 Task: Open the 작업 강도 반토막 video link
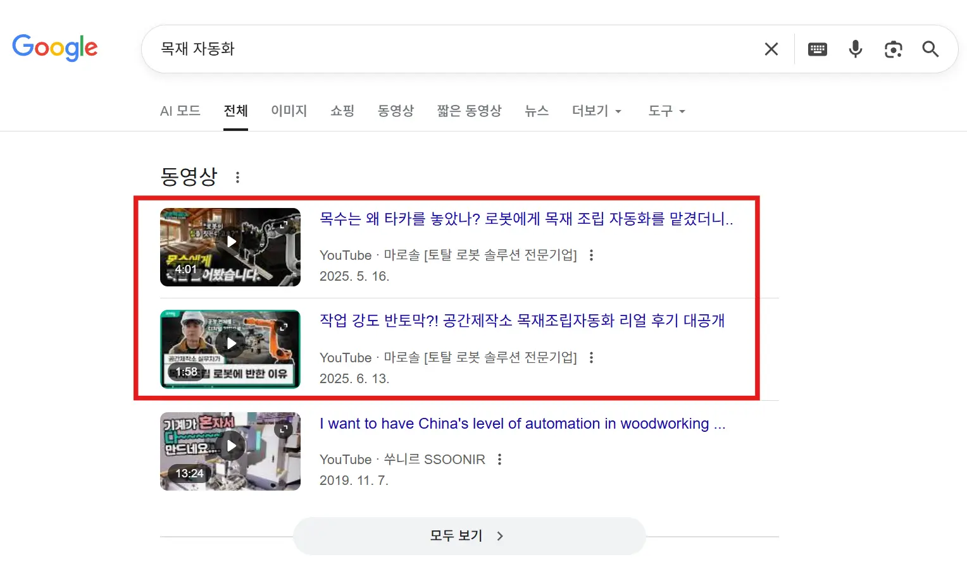(x=522, y=321)
